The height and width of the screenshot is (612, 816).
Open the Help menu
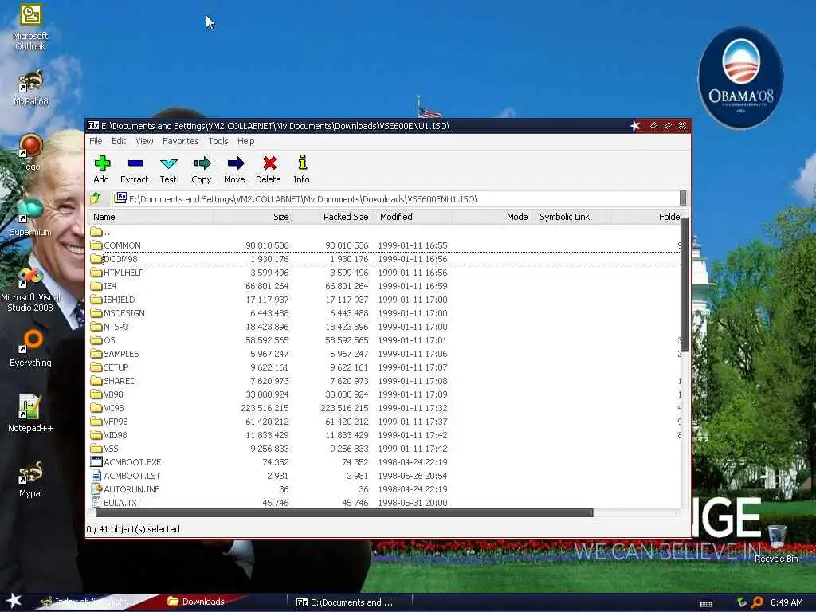(x=246, y=141)
